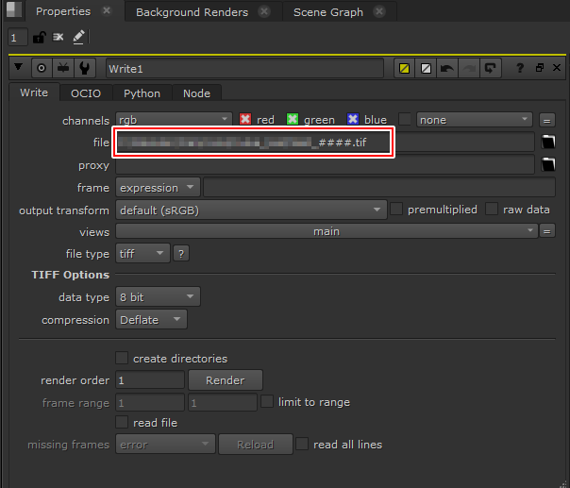Browse for proxy with folder icon

point(547,165)
